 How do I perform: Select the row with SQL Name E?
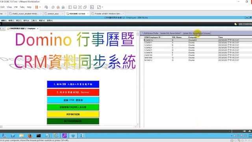[198, 52]
